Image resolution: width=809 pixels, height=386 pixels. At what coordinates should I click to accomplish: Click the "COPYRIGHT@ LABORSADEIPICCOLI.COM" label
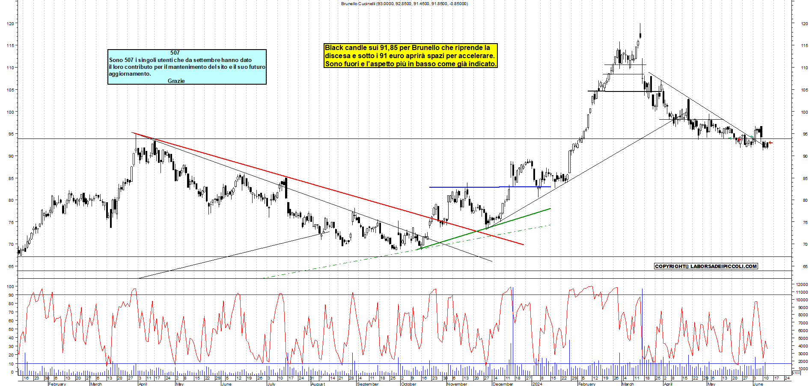[706, 266]
